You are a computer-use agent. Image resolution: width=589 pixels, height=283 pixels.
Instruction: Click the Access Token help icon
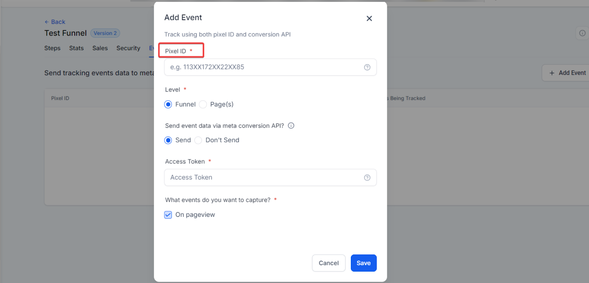(367, 178)
